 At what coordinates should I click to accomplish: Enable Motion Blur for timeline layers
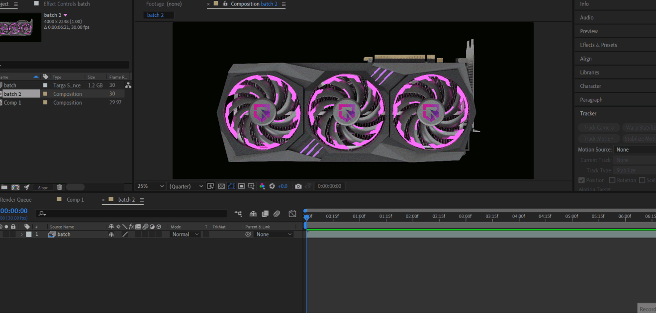(x=277, y=214)
